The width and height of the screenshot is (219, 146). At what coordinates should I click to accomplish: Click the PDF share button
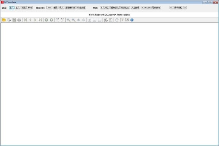(49, 7)
